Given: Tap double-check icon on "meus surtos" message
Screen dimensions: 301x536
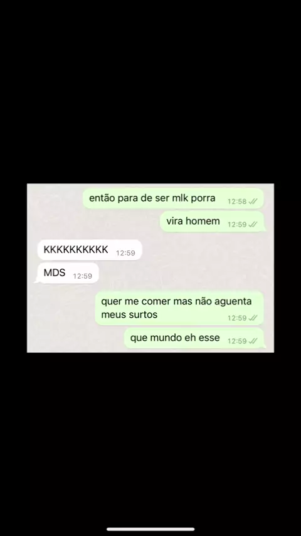Looking at the screenshot, I should coord(253,318).
